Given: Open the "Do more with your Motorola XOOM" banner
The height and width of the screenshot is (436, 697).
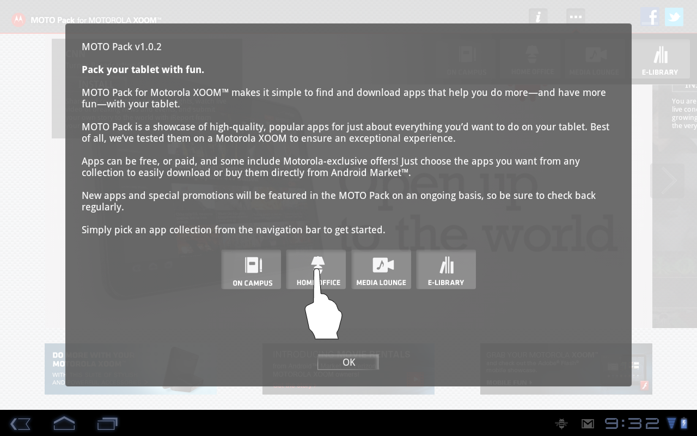Looking at the screenshot, I should click(x=131, y=369).
